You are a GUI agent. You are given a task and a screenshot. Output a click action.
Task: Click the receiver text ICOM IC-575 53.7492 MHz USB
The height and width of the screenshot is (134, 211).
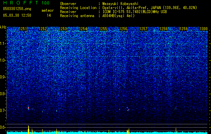(135, 12)
